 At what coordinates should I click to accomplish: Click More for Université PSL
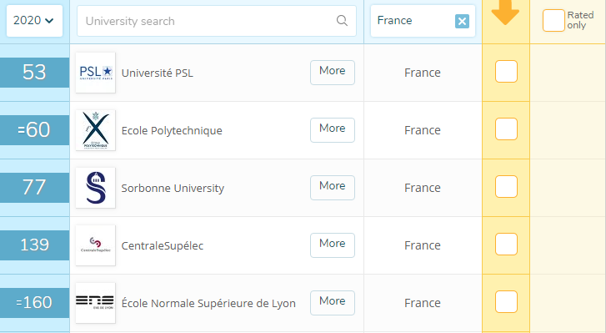coord(333,73)
